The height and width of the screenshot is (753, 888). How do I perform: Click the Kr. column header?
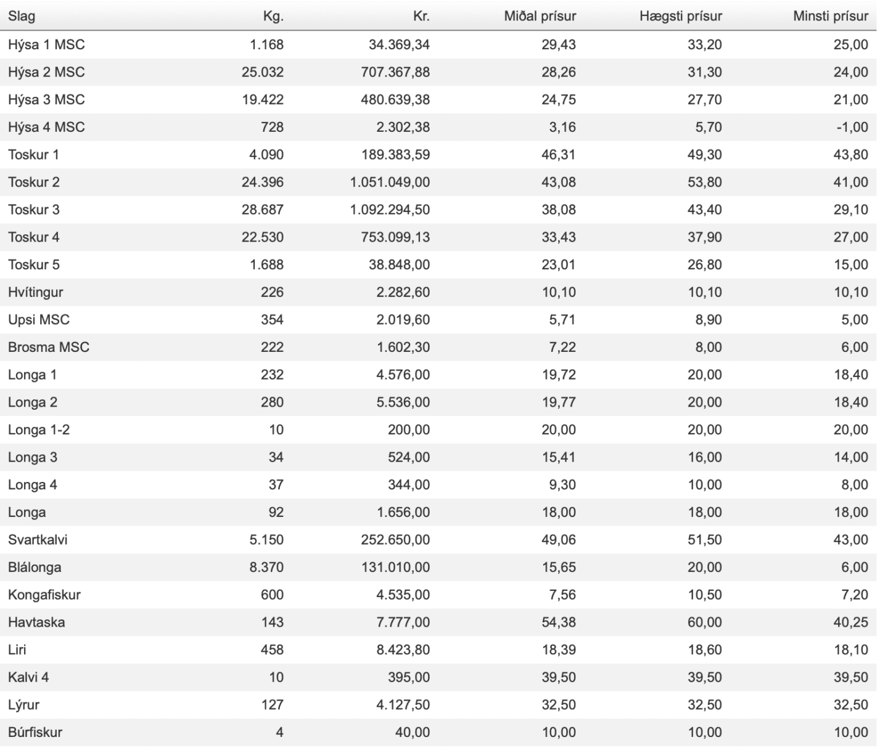(421, 17)
